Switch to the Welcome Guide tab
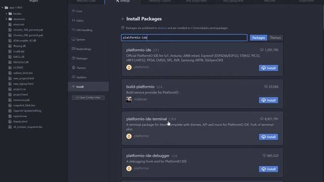Image resolution: width=324 pixels, height=182 pixels. [86, 1]
